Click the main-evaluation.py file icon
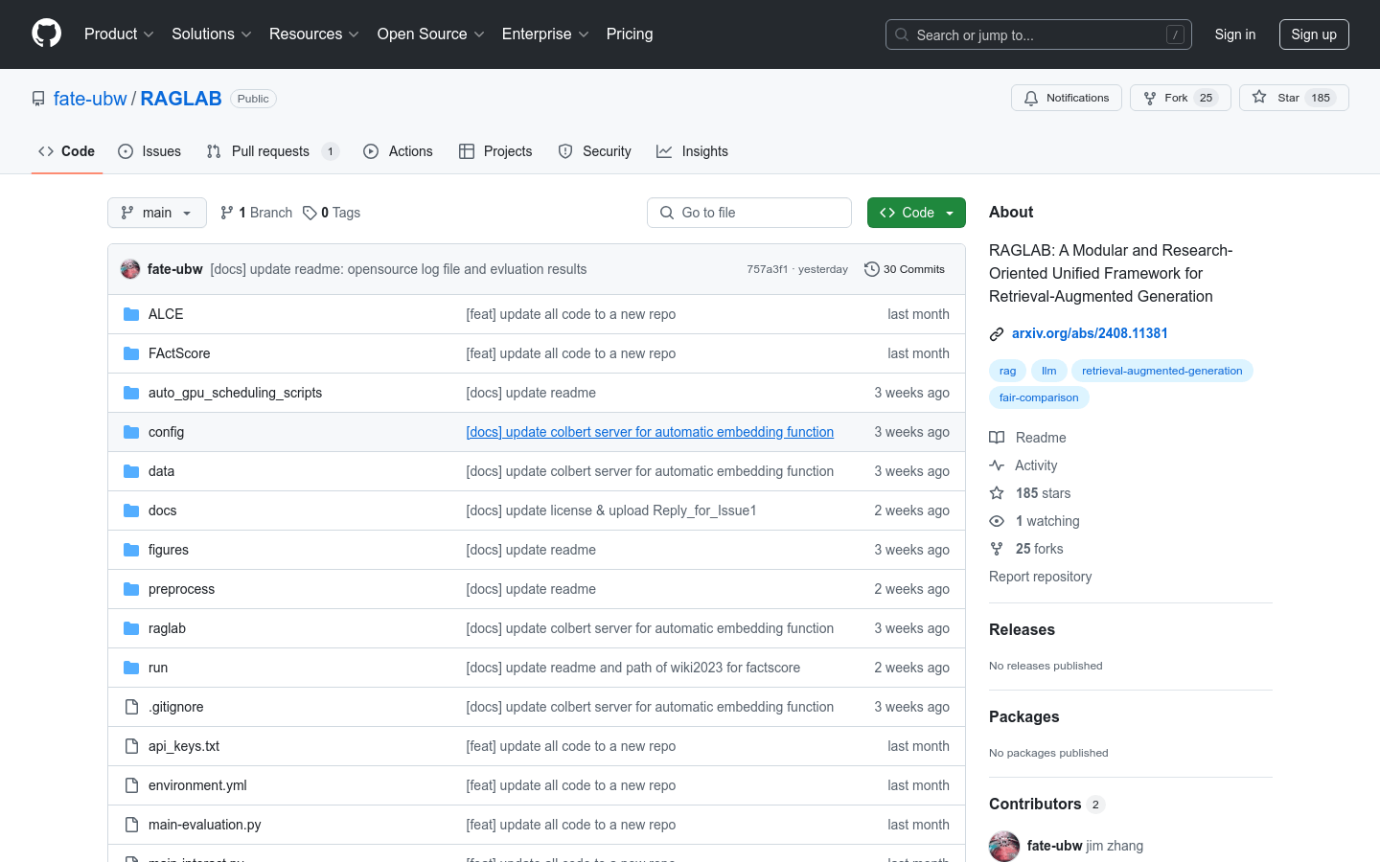The image size is (1380, 862). tap(131, 825)
